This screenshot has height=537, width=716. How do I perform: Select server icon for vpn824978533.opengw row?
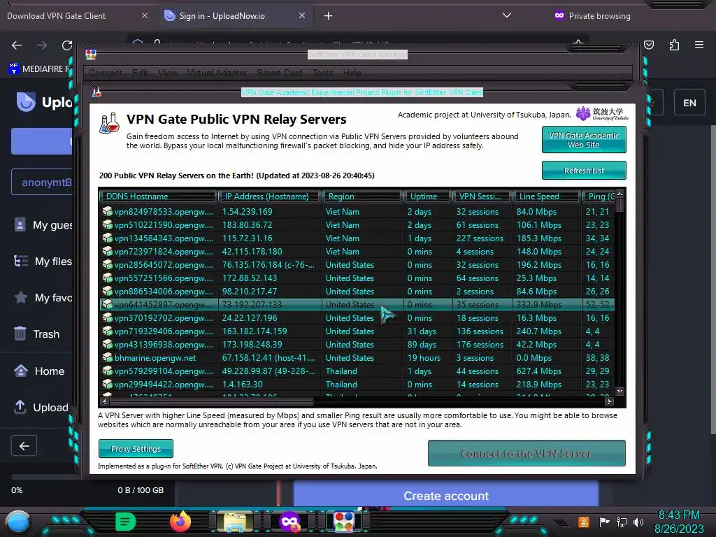[107, 211]
